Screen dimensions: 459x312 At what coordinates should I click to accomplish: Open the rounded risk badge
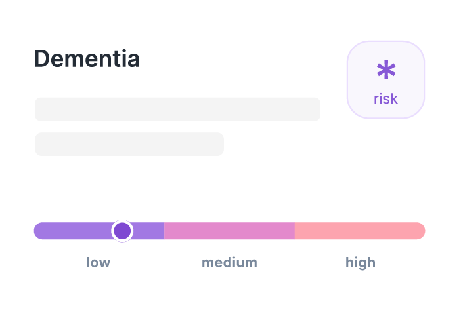[385, 80]
